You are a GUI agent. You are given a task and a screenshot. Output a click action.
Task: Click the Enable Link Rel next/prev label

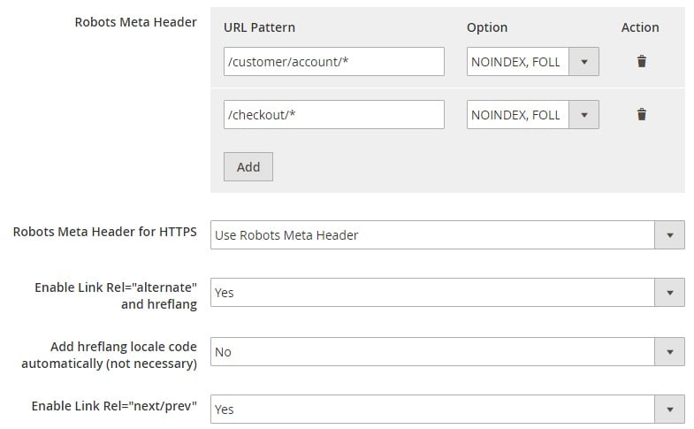click(x=114, y=406)
